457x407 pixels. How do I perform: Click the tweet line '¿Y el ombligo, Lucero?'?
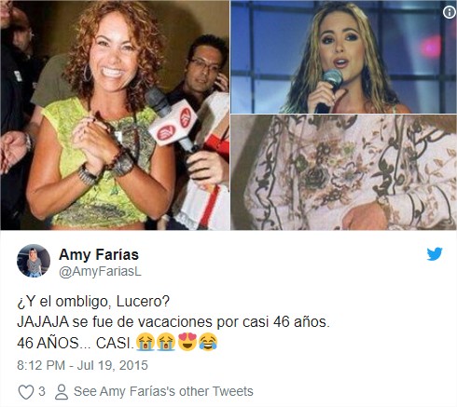click(93, 302)
